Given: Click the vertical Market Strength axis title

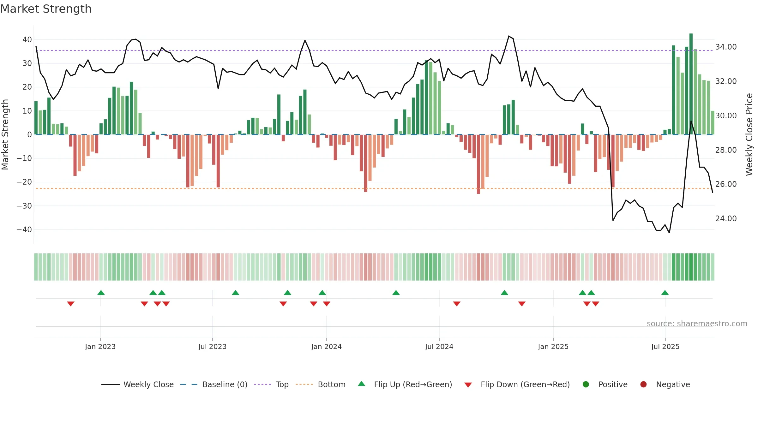Looking at the screenshot, I should (x=5, y=134).
